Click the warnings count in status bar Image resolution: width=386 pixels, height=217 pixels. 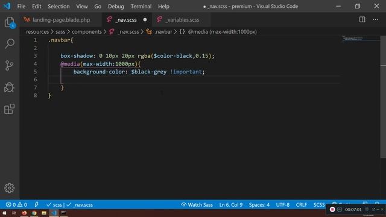coord(22,205)
